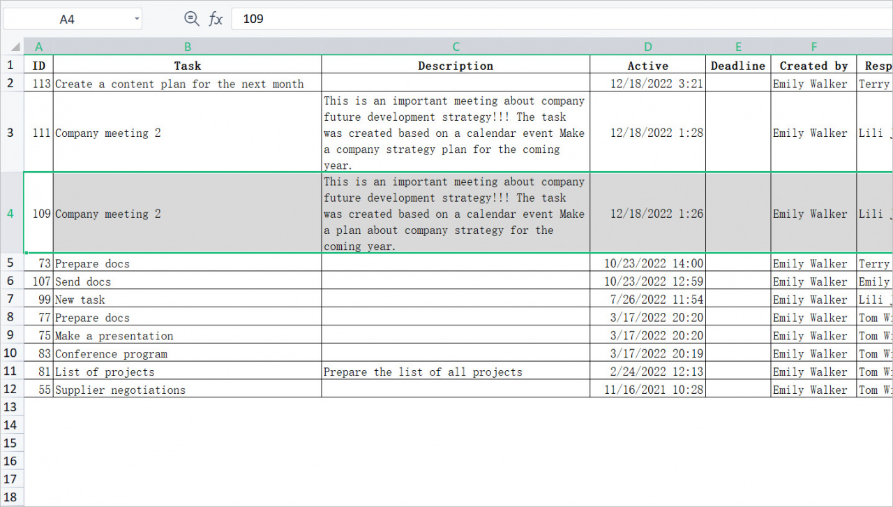Select column C header
Screen dimensions: 893x507
pos(456,47)
